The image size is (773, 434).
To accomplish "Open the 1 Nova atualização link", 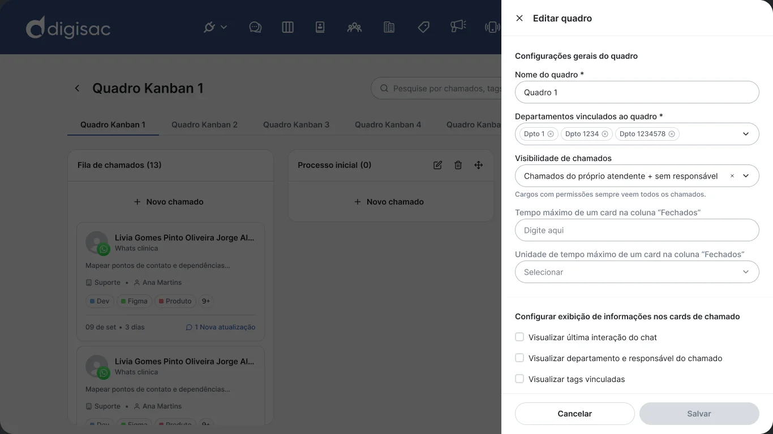I will point(221,327).
